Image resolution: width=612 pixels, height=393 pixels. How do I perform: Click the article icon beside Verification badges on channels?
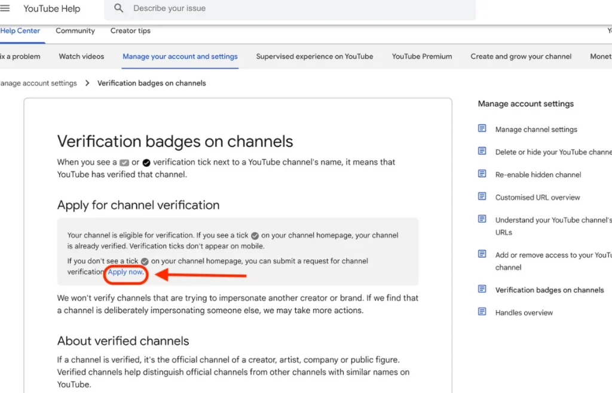pos(482,289)
